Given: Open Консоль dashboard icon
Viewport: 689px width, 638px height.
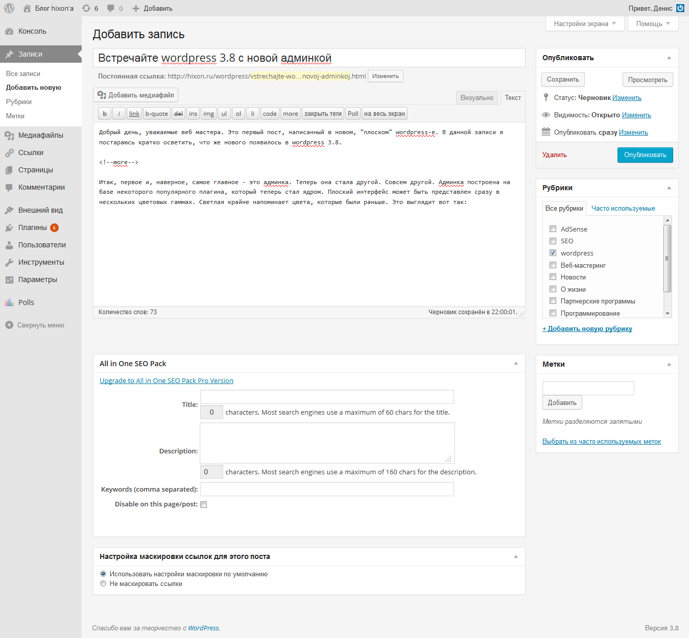Looking at the screenshot, I should (9, 31).
